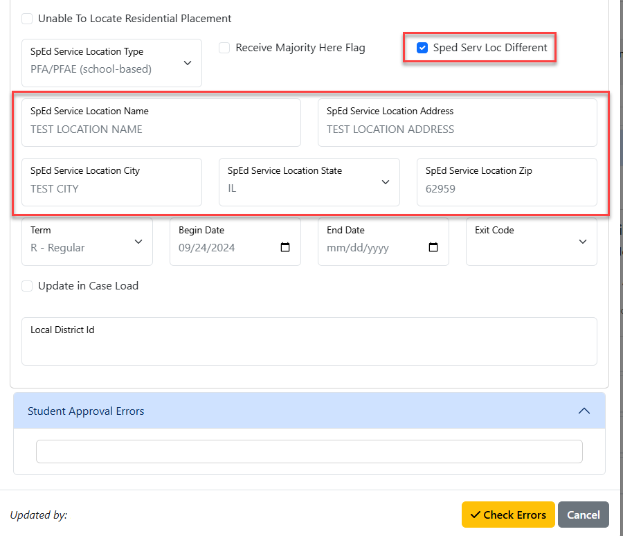Enable Update in Case Load checkbox
623x536 pixels.
27,286
